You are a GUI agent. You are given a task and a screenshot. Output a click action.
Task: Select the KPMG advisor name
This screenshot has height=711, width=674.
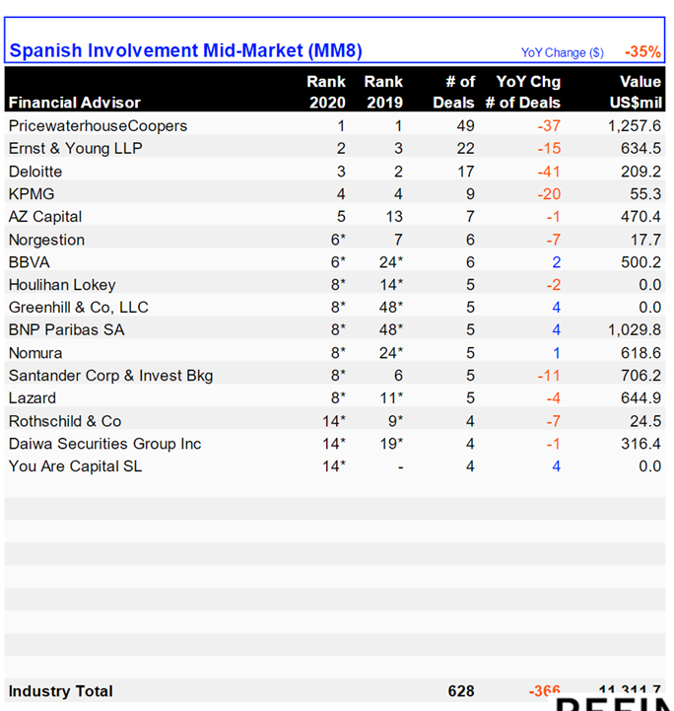32,194
